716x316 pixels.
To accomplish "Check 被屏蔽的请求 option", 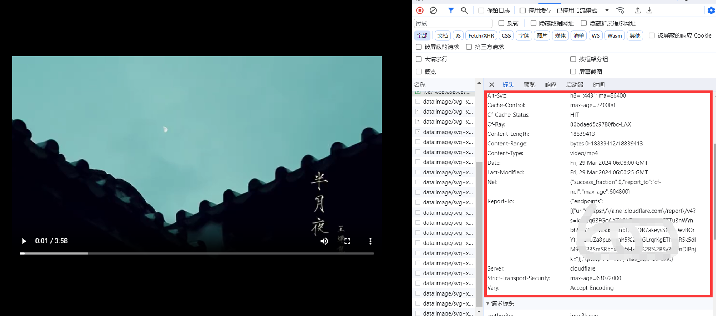I will point(419,47).
